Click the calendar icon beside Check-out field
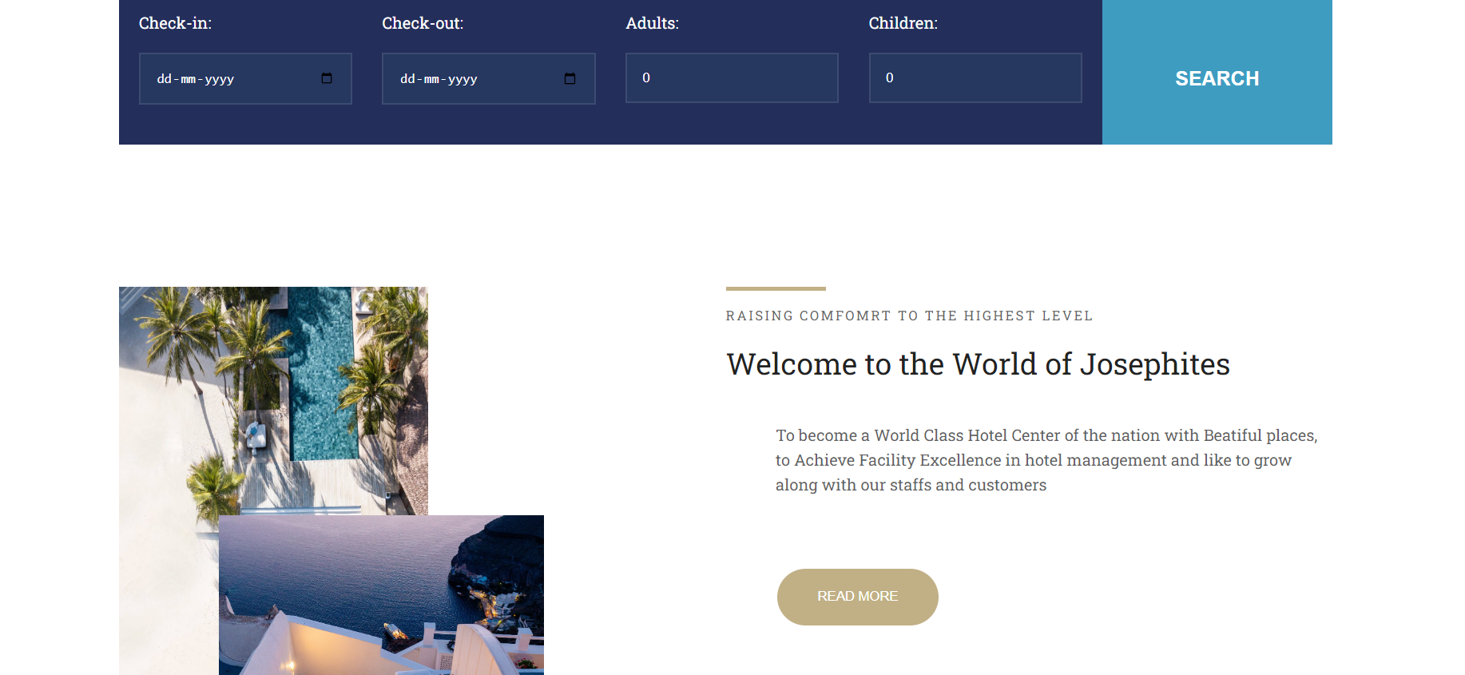 pyautogui.click(x=570, y=78)
